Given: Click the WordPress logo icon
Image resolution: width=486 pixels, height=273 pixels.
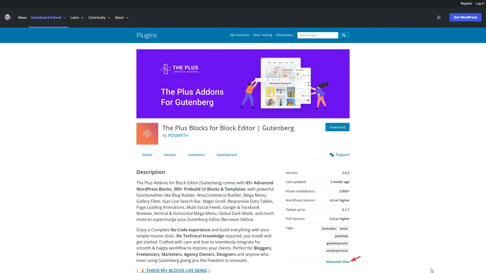Looking at the screenshot, I should coord(8,17).
